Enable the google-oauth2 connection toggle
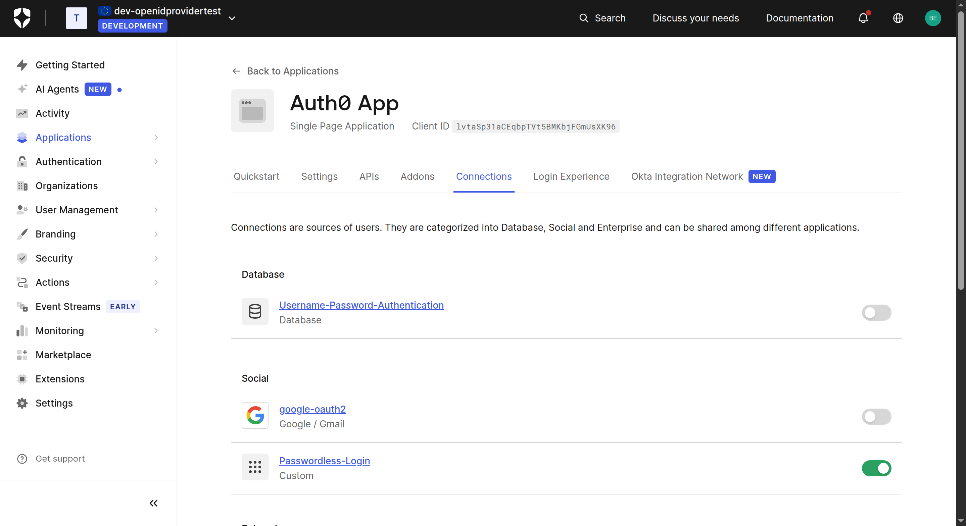 876,417
